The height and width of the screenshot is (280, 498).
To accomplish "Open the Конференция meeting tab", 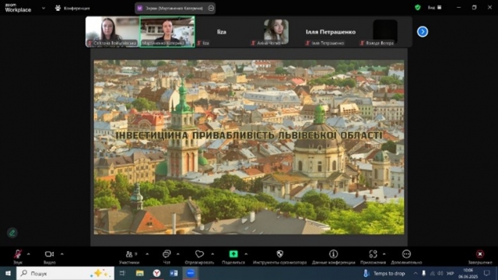I will point(72,9).
